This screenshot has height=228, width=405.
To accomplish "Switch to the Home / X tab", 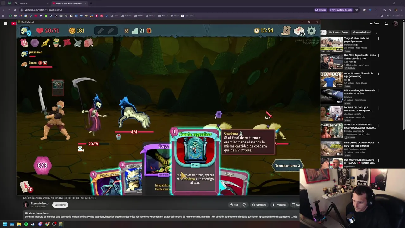I will (32, 3).
